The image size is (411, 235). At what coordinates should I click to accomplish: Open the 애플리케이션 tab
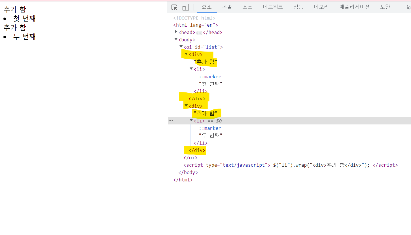[355, 7]
